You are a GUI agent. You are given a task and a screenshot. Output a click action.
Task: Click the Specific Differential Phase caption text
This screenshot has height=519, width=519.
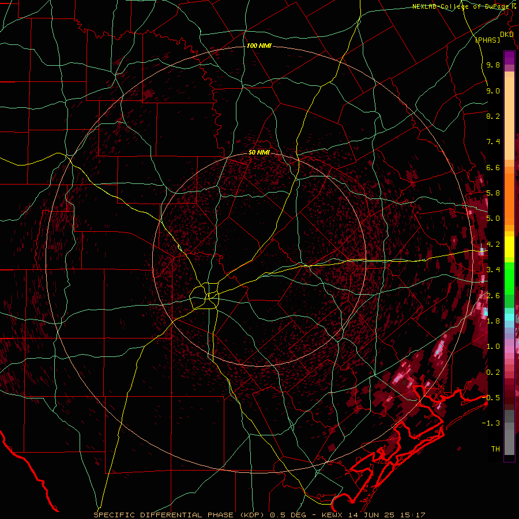[x=259, y=515]
